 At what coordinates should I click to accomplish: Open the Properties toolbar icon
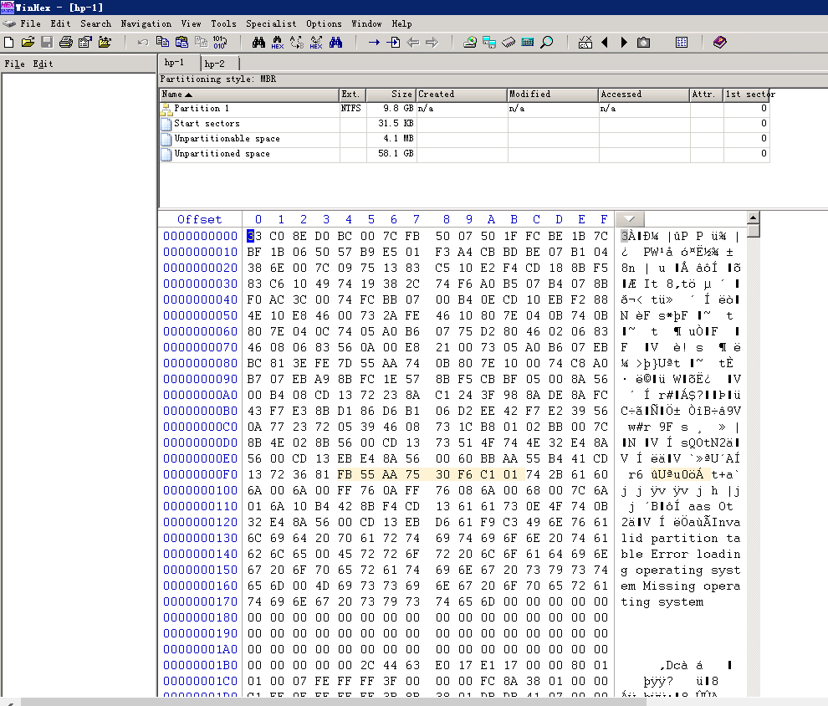point(85,43)
